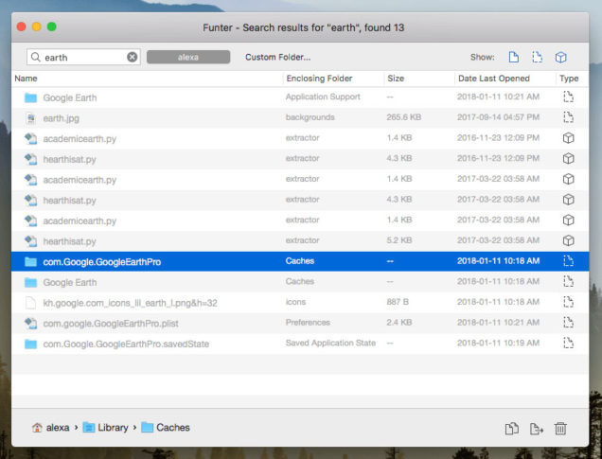Image resolution: width=602 pixels, height=459 pixels.
Task: Toggle showing regular files filter
Action: (513, 57)
